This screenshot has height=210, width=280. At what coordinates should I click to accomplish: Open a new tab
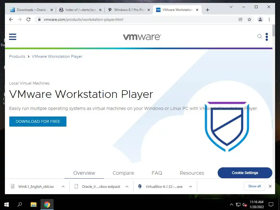pos(208,10)
